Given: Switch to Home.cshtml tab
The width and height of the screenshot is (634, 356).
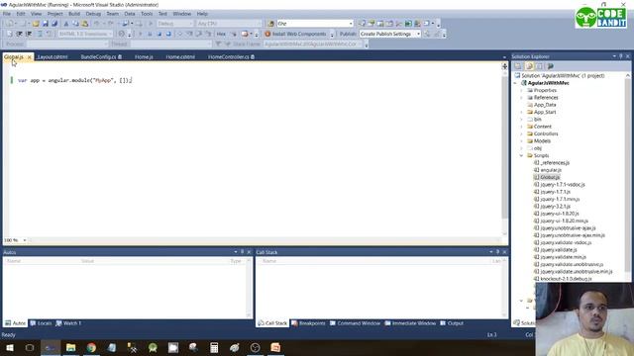Looking at the screenshot, I should pyautogui.click(x=180, y=57).
